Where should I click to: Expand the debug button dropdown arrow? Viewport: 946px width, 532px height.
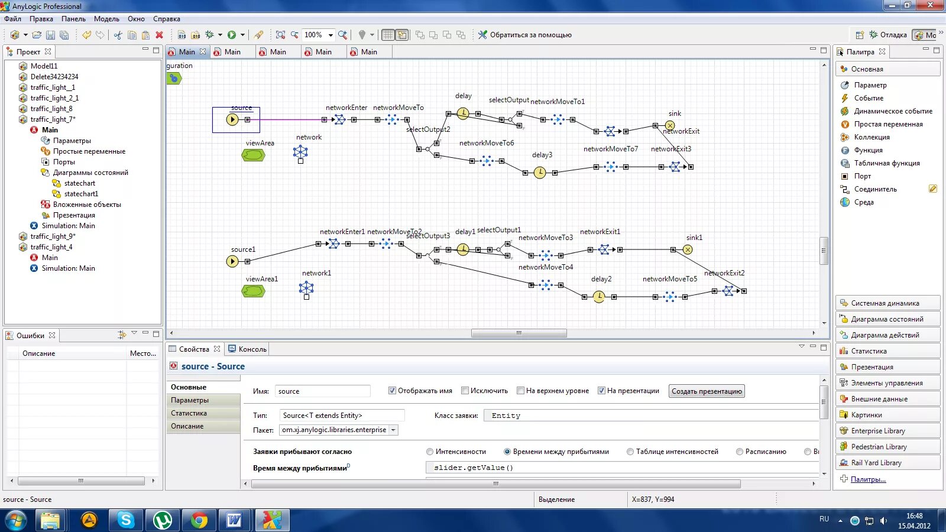[220, 35]
